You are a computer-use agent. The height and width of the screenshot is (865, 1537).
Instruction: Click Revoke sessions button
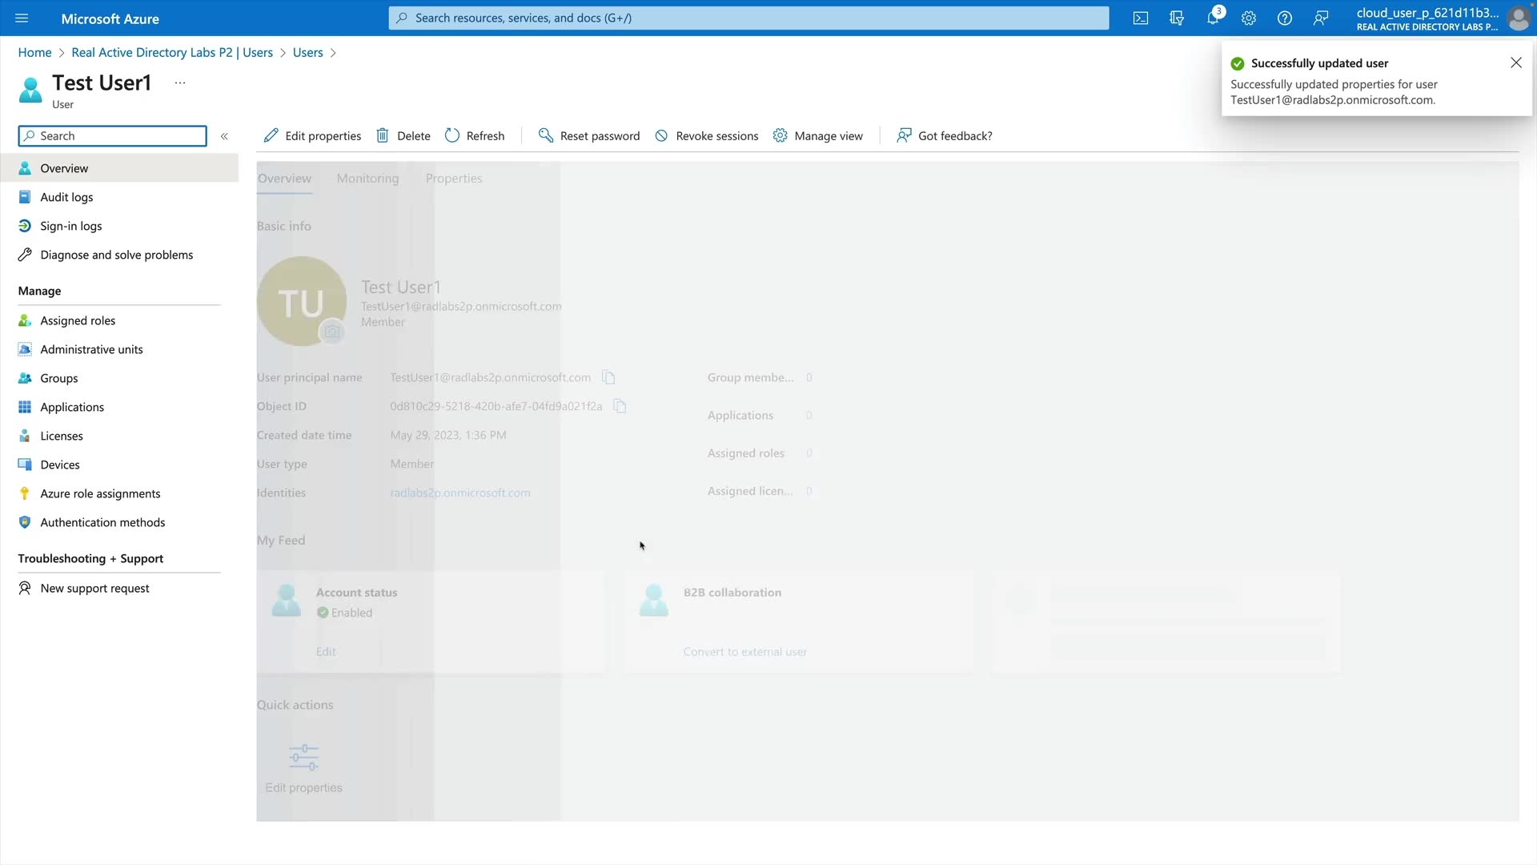[706, 136]
